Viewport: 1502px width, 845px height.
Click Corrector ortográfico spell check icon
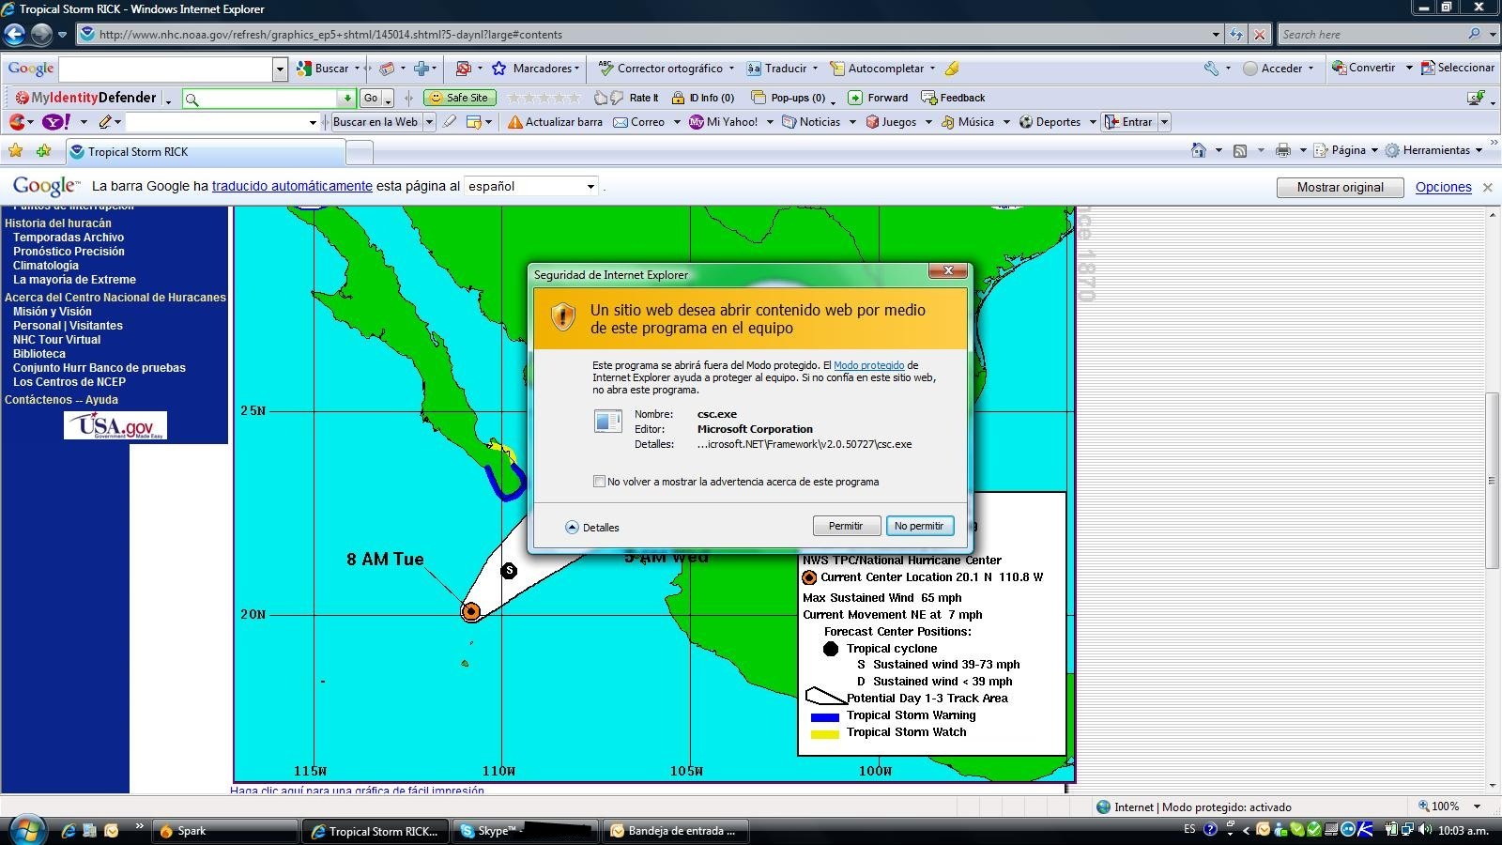[x=605, y=69]
